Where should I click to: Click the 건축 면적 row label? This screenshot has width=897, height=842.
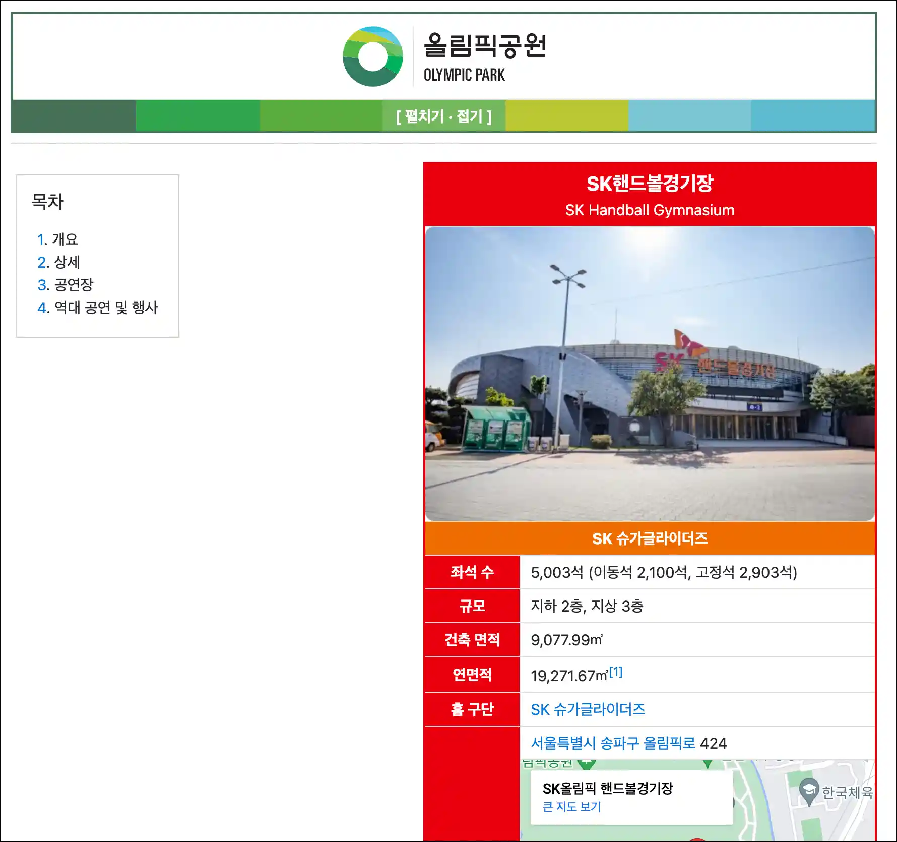[x=472, y=639]
